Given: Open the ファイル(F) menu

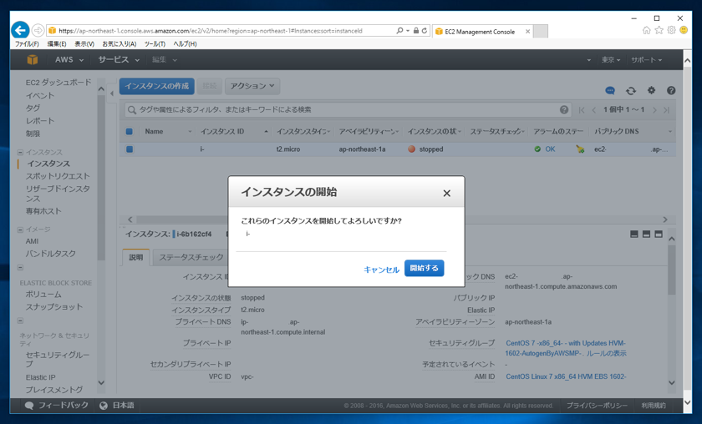Looking at the screenshot, I should [27, 44].
